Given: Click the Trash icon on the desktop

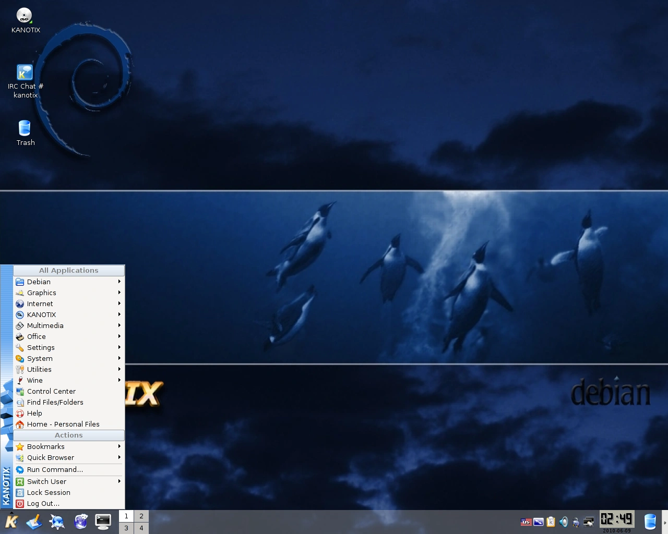Looking at the screenshot, I should [25, 128].
